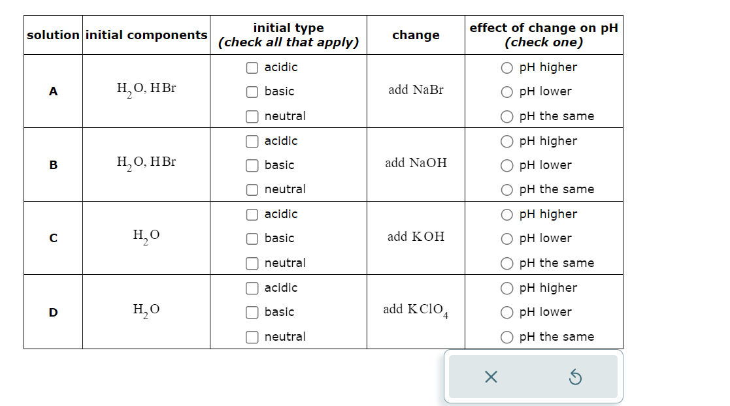
Task: Click the reset undo arrow icon
Action: click(x=575, y=377)
